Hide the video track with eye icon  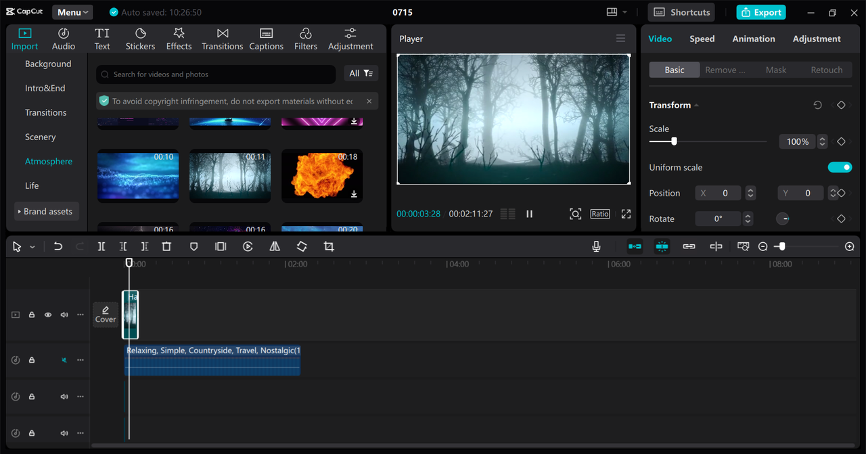48,315
